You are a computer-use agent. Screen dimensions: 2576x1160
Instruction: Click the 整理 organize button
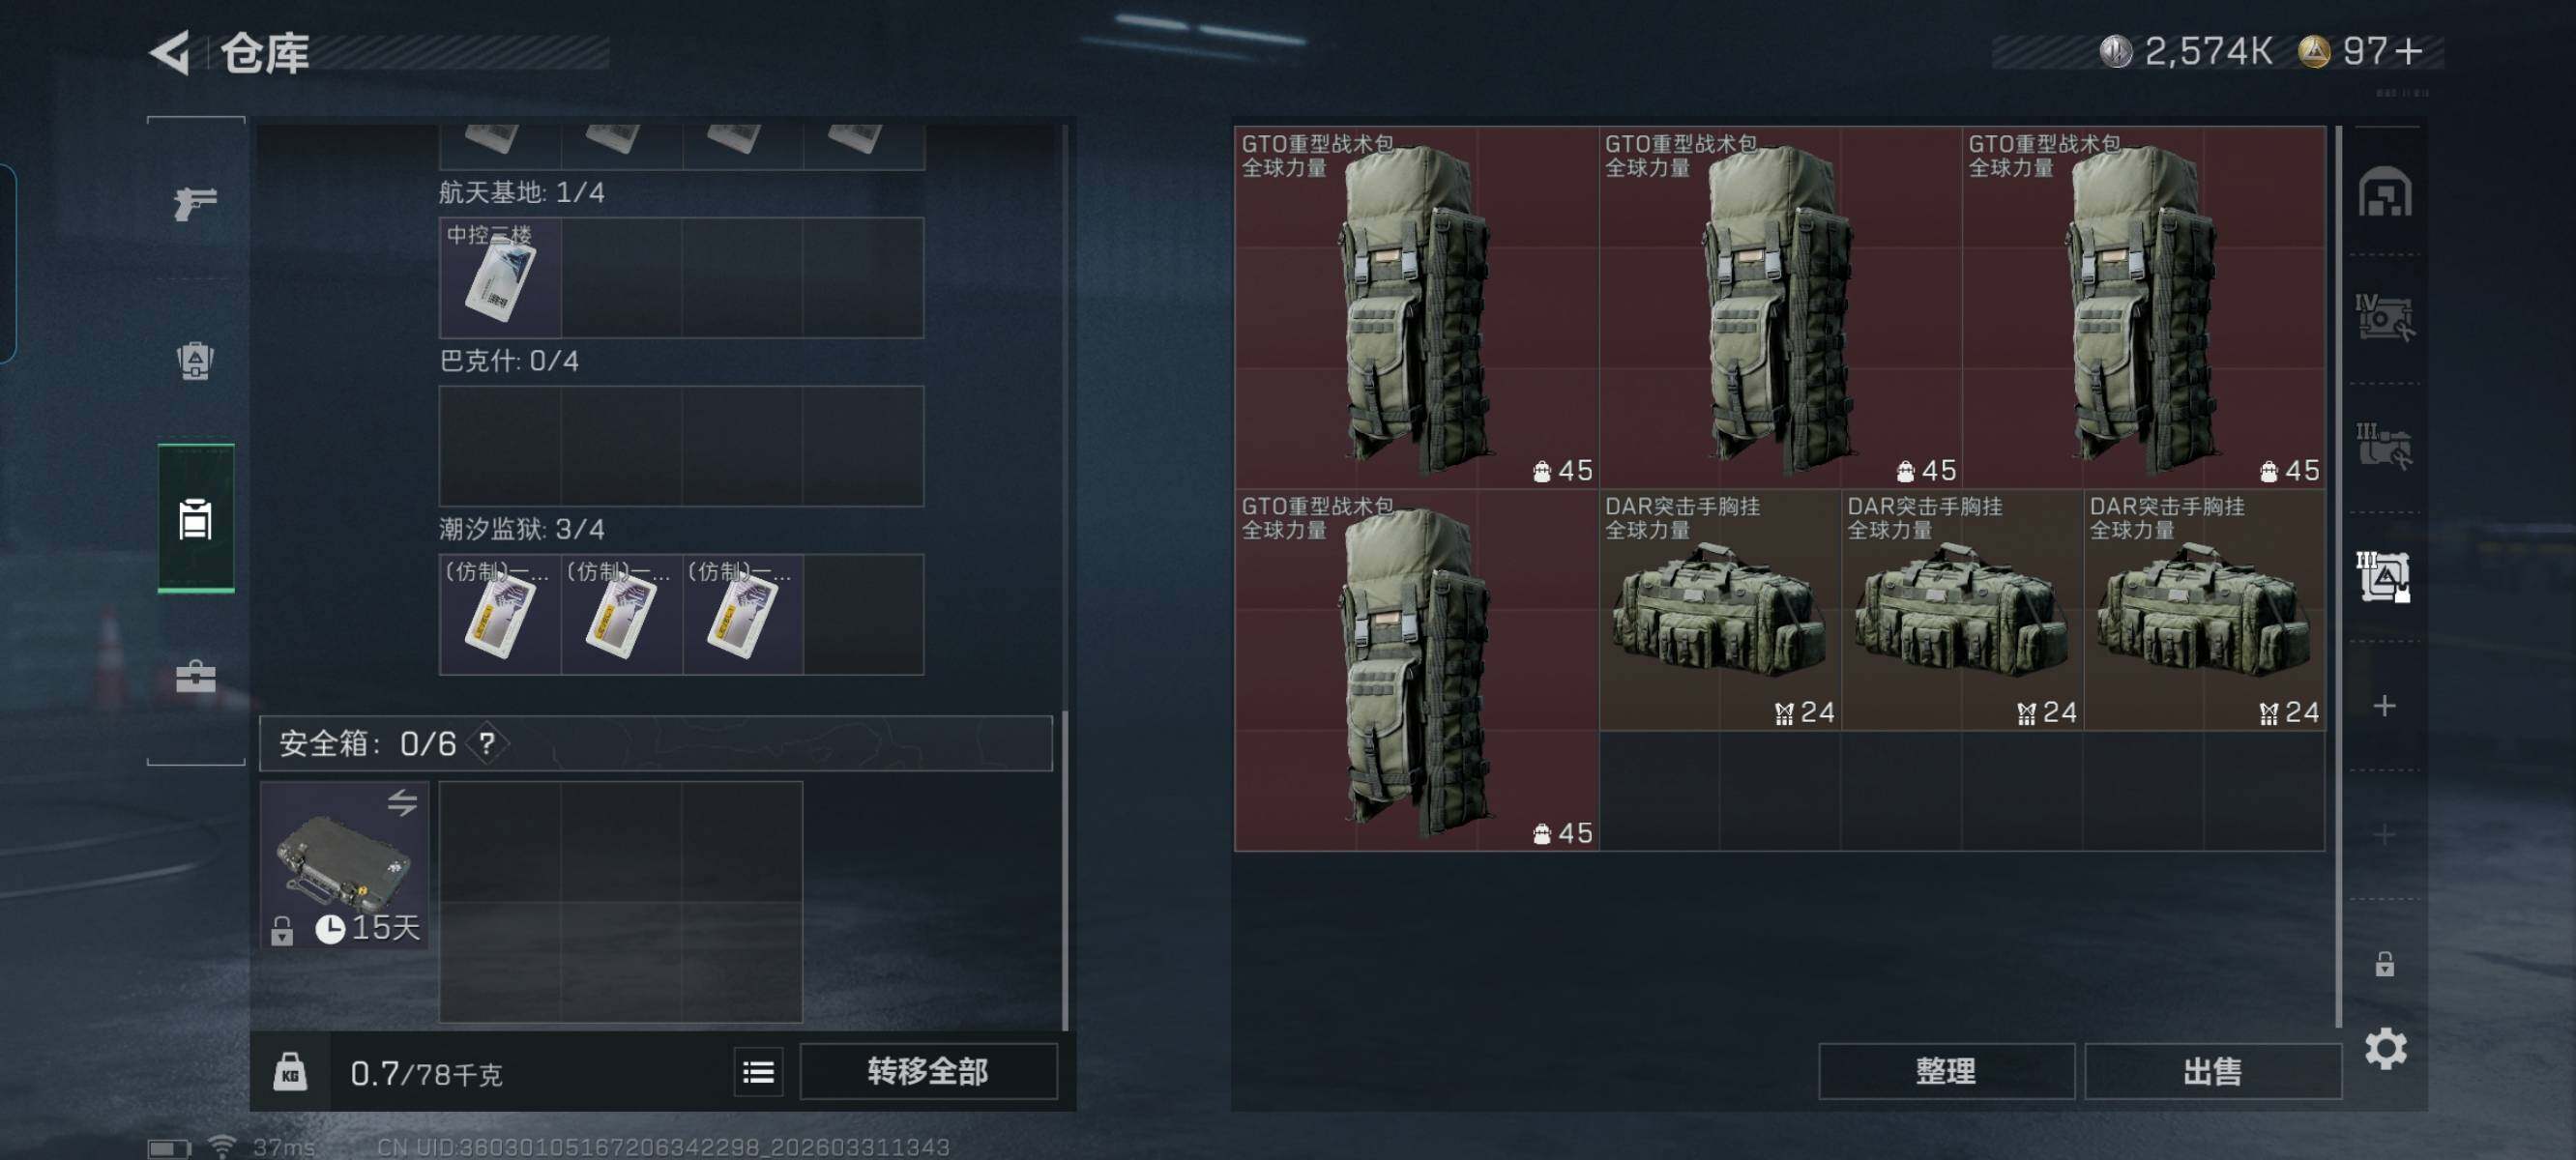tap(1945, 1072)
